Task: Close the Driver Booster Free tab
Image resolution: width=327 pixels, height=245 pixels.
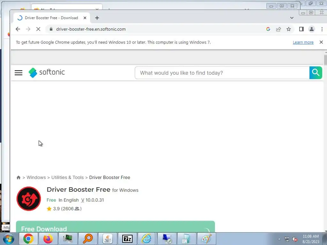Action: (x=85, y=18)
